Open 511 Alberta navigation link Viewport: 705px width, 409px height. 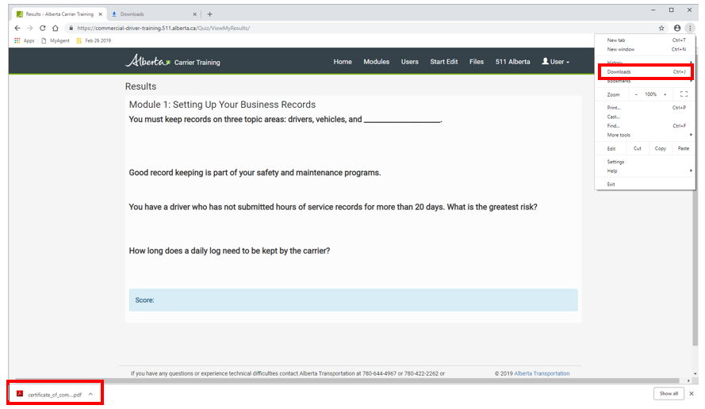point(512,62)
